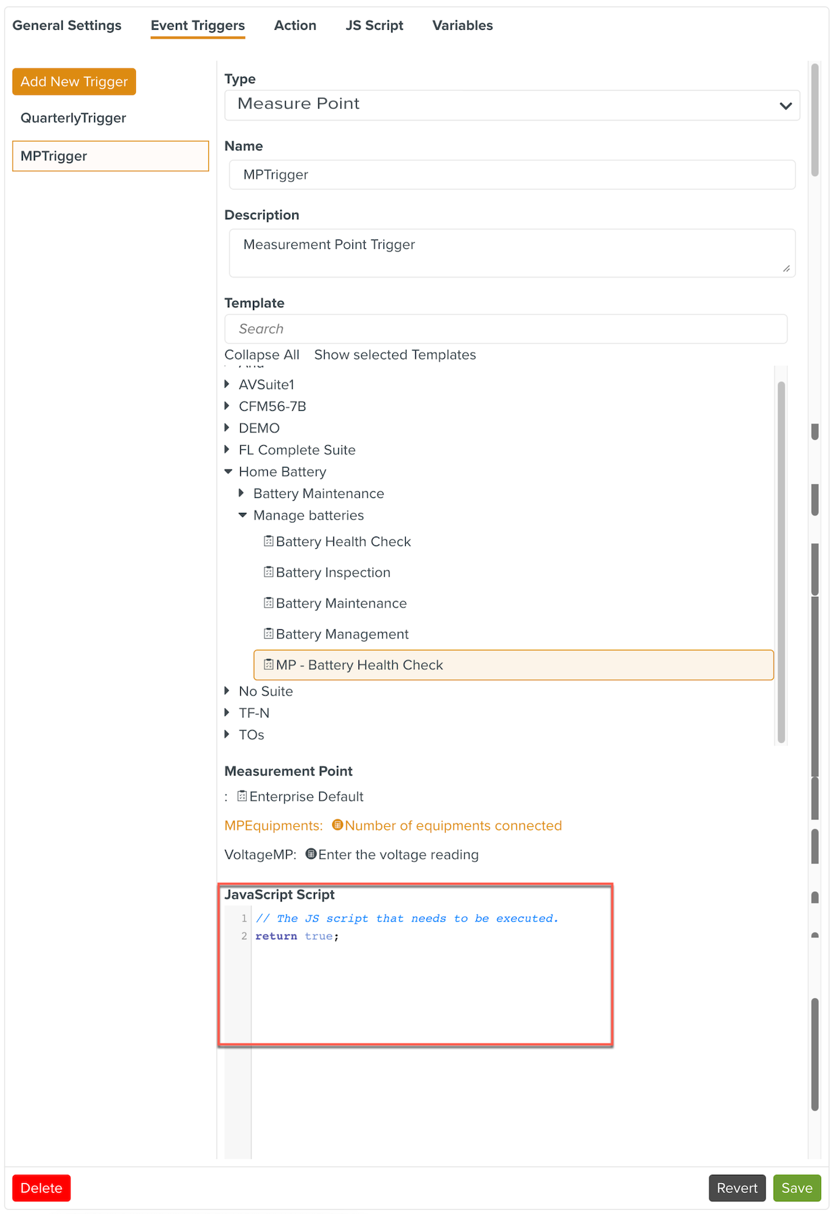Click the VoltageMP measurement point icon
Image resolution: width=836 pixels, height=1214 pixels.
point(311,855)
